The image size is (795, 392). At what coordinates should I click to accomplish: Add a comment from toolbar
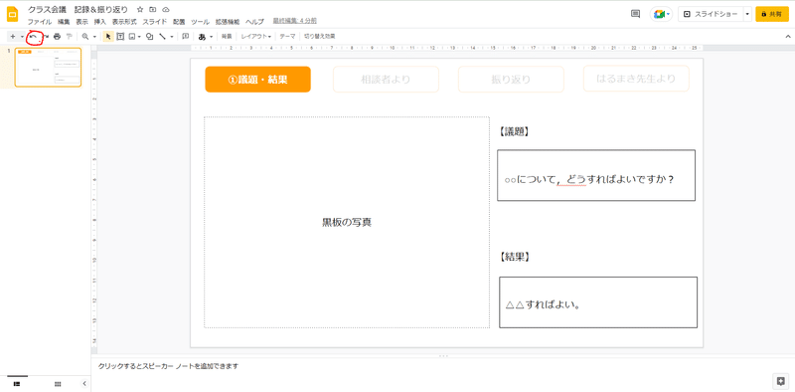pyautogui.click(x=186, y=37)
